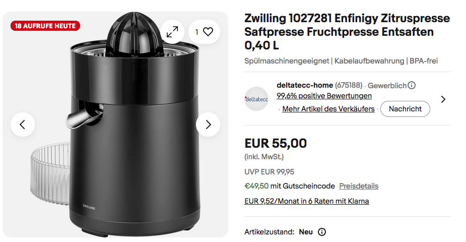Open the deltatecc-home seller profile
The height and width of the screenshot is (242, 466).
(x=305, y=85)
